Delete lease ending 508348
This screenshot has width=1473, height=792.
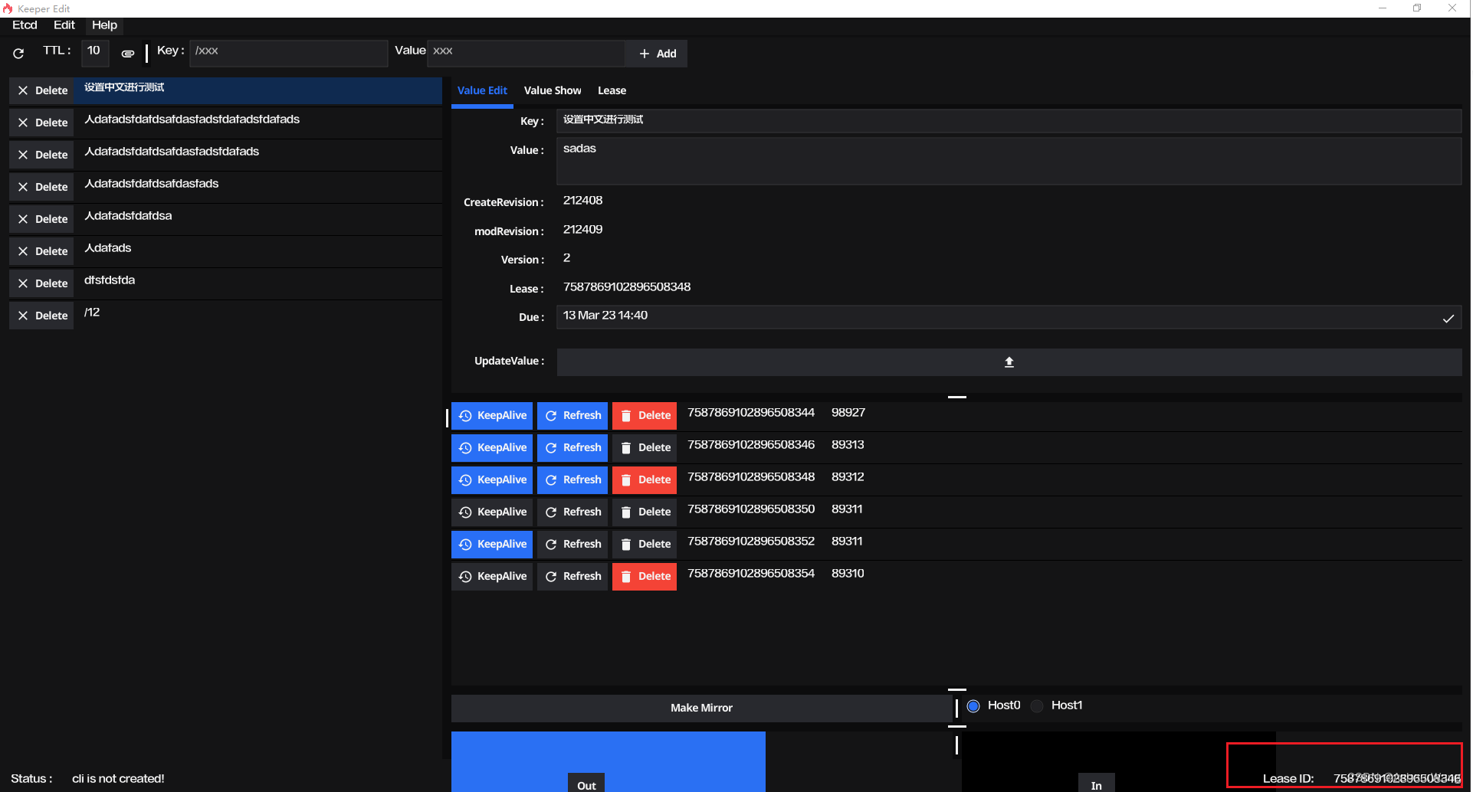click(645, 480)
